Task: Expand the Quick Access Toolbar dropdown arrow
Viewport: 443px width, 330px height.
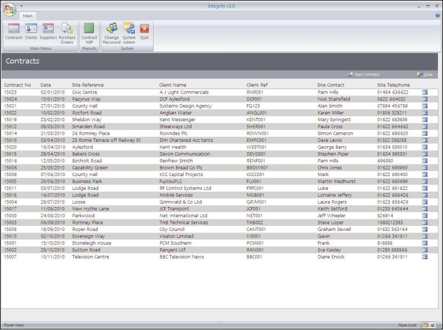Action: tap(22, 6)
